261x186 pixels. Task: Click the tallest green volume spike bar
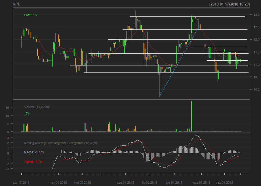191,116
